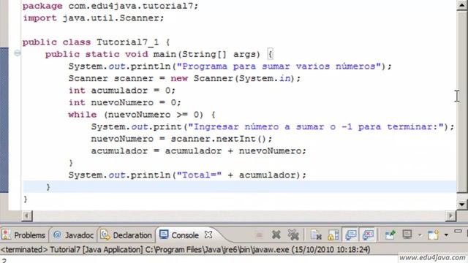Toggle show console on standard out change
The image size is (468, 263).
pos(351,235)
